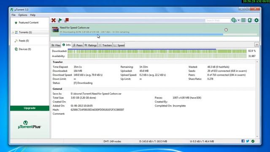Click the Seeds value 29 of 633 connected
The width and height of the screenshot is (270, 152).
click(227, 71)
